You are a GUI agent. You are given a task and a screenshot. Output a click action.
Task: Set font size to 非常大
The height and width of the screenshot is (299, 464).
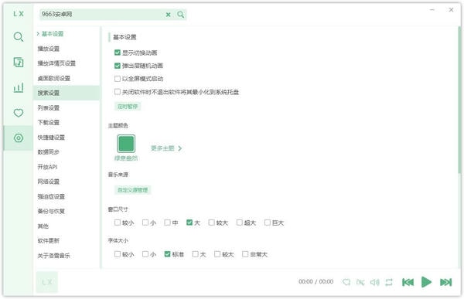tap(245, 254)
